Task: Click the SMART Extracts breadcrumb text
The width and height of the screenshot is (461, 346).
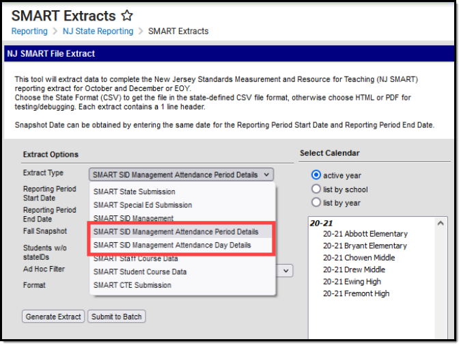Action: [178, 31]
